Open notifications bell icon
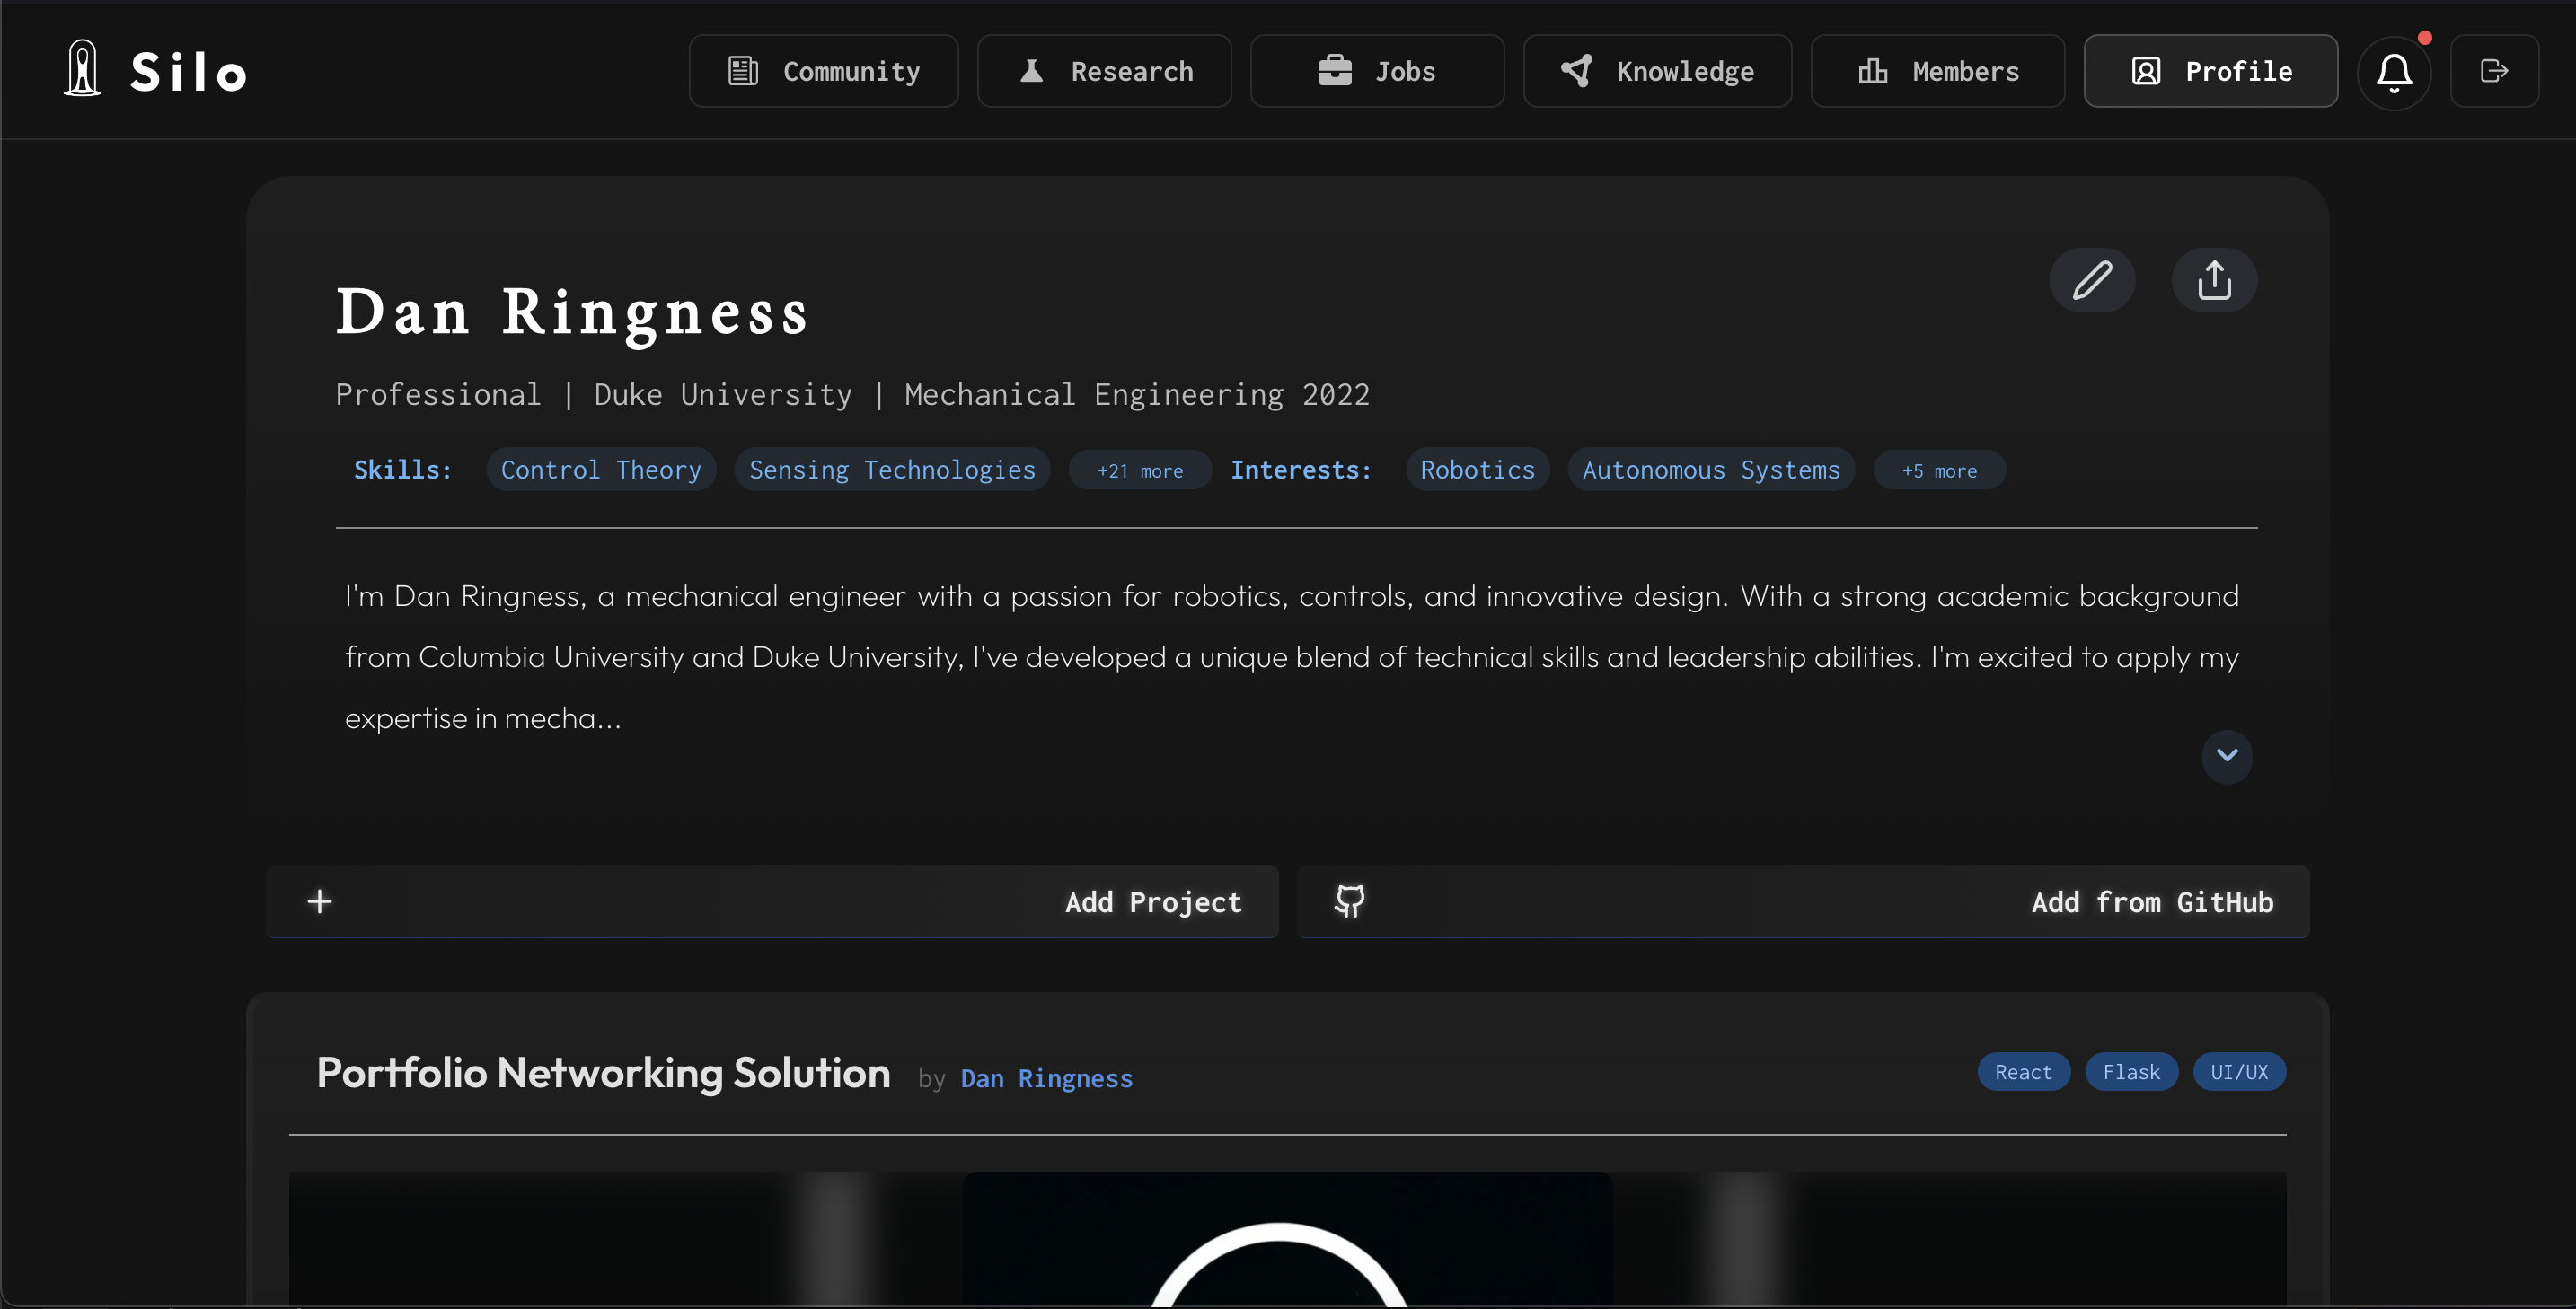This screenshot has width=2576, height=1309. (x=2393, y=71)
